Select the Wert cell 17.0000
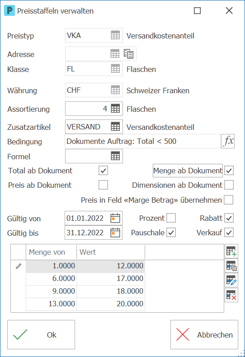Image resolution: width=245 pixels, height=357 pixels. (111, 279)
